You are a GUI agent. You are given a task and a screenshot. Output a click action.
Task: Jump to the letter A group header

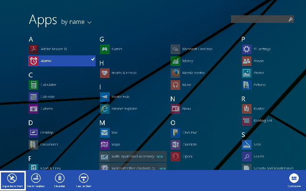[x=31, y=39]
